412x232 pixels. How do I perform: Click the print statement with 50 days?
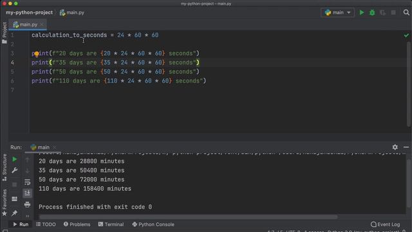pos(115,72)
